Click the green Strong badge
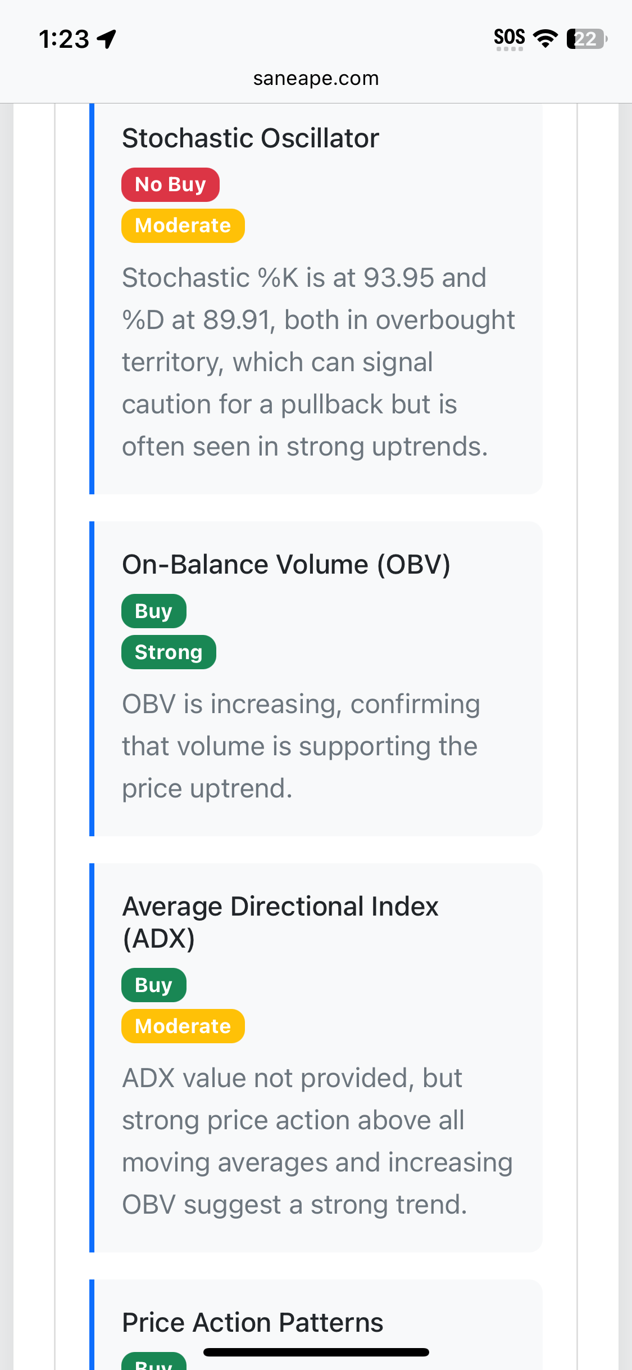 [169, 652]
